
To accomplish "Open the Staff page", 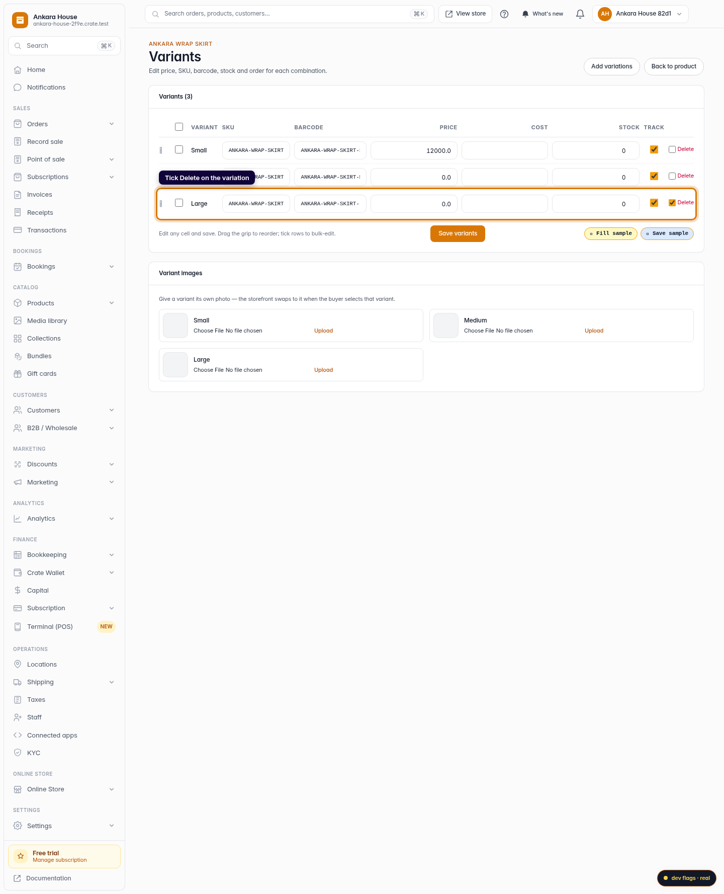I will [x=64, y=717].
